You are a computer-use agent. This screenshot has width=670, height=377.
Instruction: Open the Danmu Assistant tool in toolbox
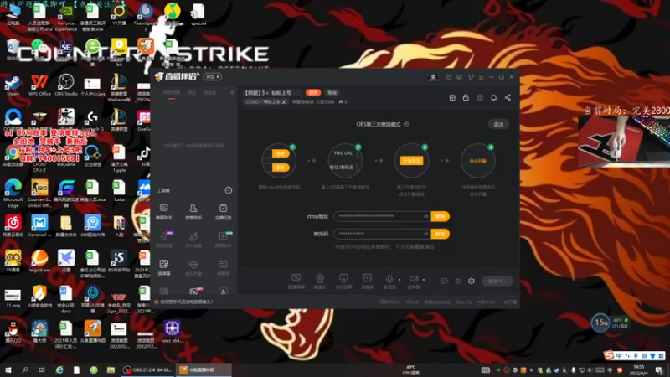coord(163,211)
